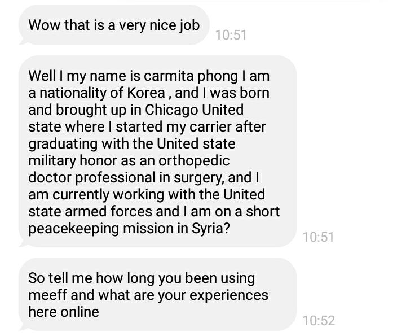Select the "Wow that is a very nice job" message
The height and width of the screenshot is (336, 406).
(114, 25)
